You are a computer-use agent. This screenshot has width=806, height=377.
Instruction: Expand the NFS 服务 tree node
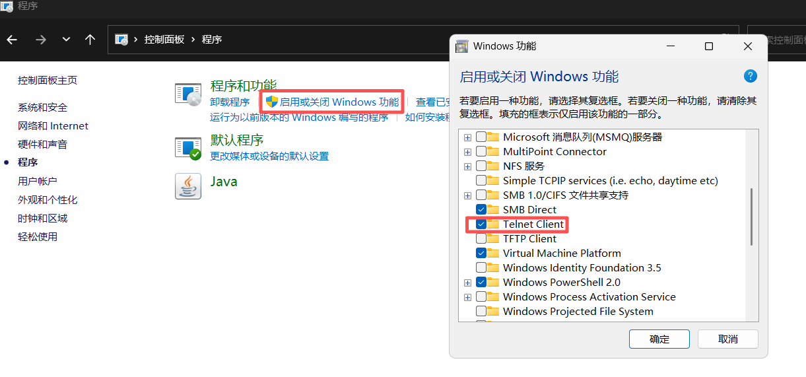coord(467,166)
